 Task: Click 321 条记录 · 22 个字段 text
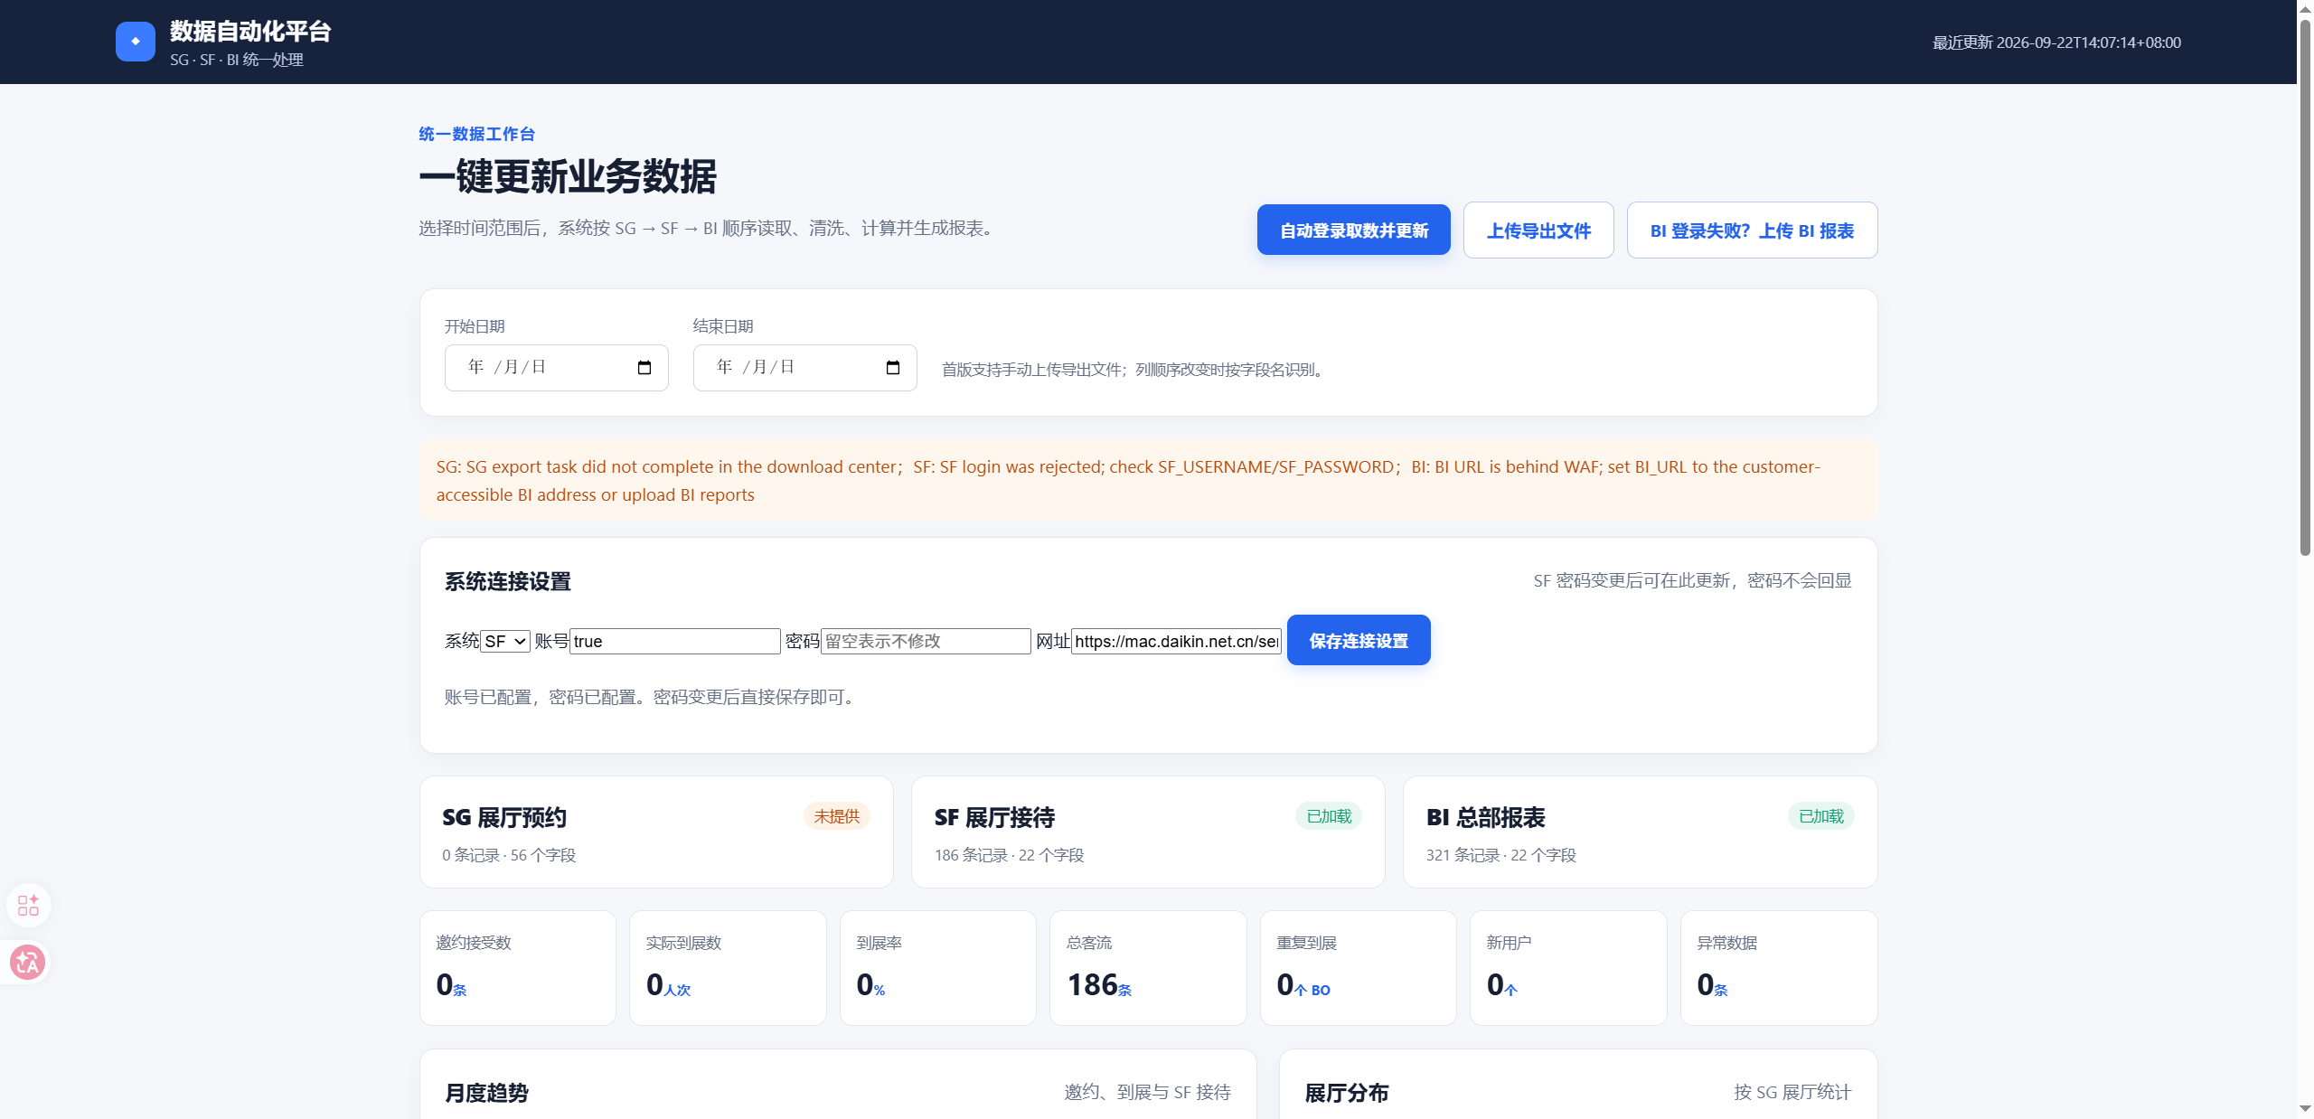1500,855
